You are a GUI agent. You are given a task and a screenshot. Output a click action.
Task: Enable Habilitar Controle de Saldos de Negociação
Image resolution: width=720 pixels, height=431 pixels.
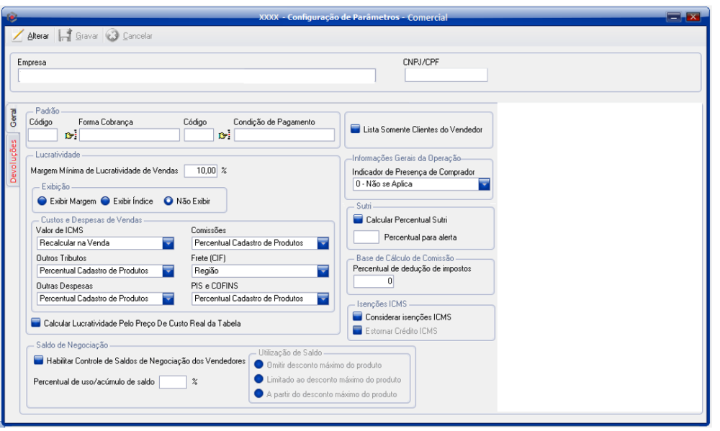(39, 361)
